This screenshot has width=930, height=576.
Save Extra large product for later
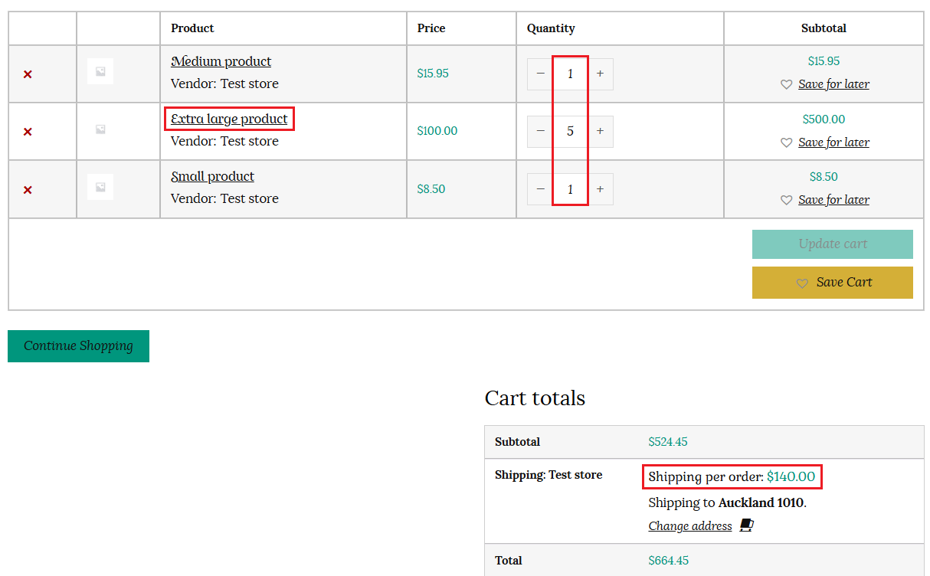click(833, 142)
